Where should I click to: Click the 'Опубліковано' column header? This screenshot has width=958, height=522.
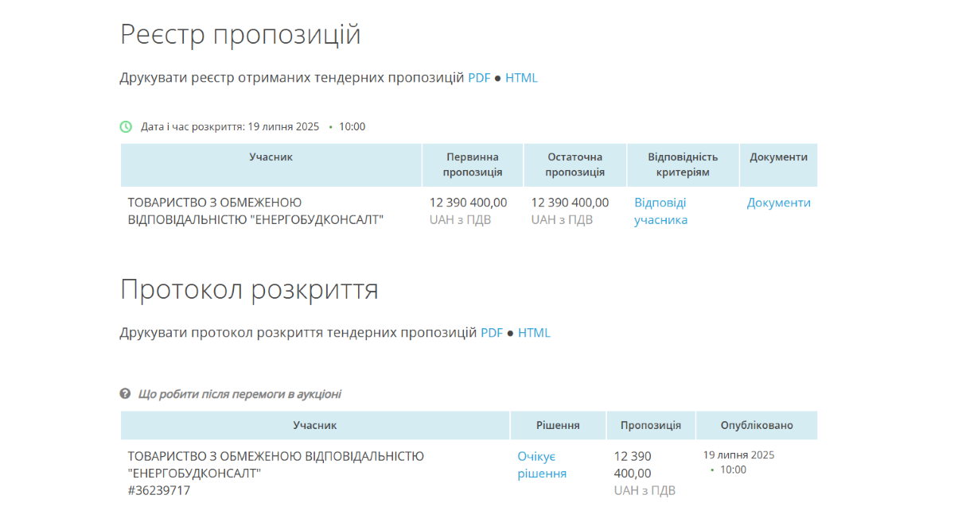click(x=756, y=425)
